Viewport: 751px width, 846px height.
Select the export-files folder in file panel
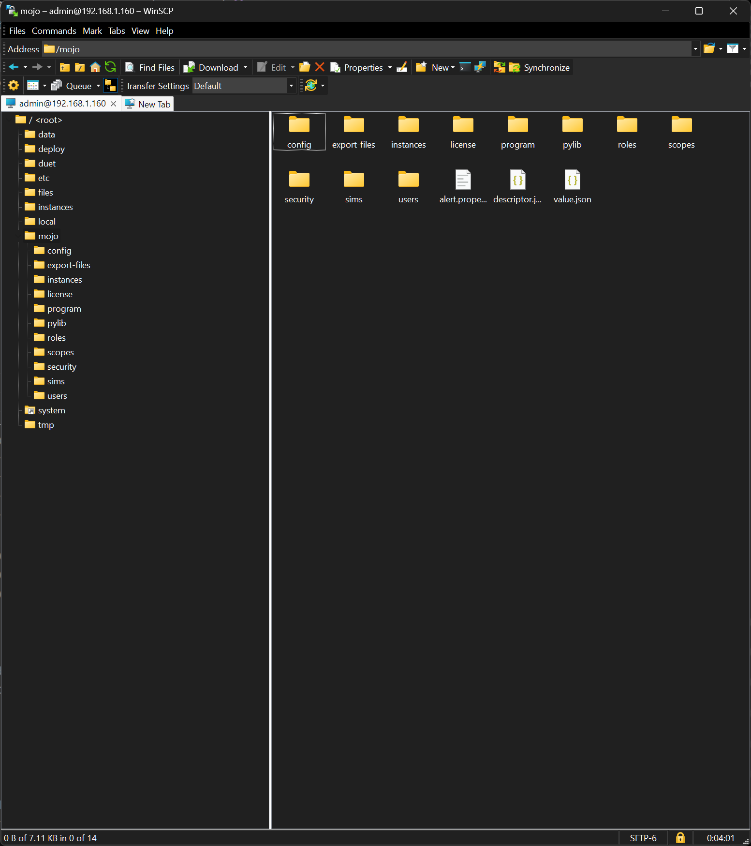coord(353,132)
